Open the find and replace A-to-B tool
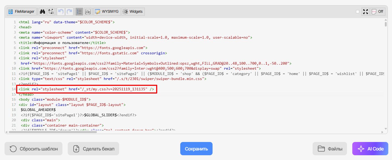The image size is (392, 160). pyautogui.click(x=51, y=12)
